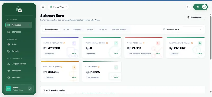The width and height of the screenshot is (212, 97).
Task: Click the help icon beside Dana Transaksi Selesai
Action: (x=192, y=43)
